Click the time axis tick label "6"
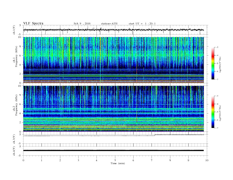 tap(133, 160)
